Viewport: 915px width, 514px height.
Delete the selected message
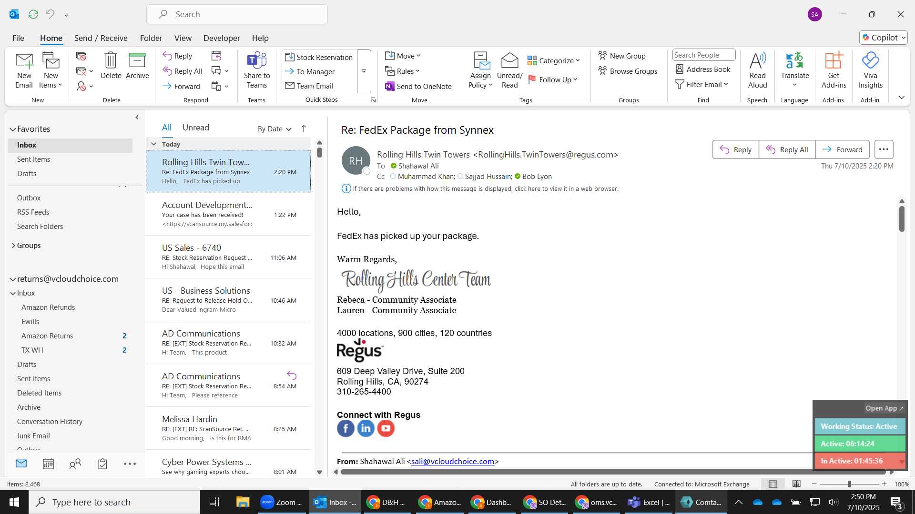coord(111,66)
